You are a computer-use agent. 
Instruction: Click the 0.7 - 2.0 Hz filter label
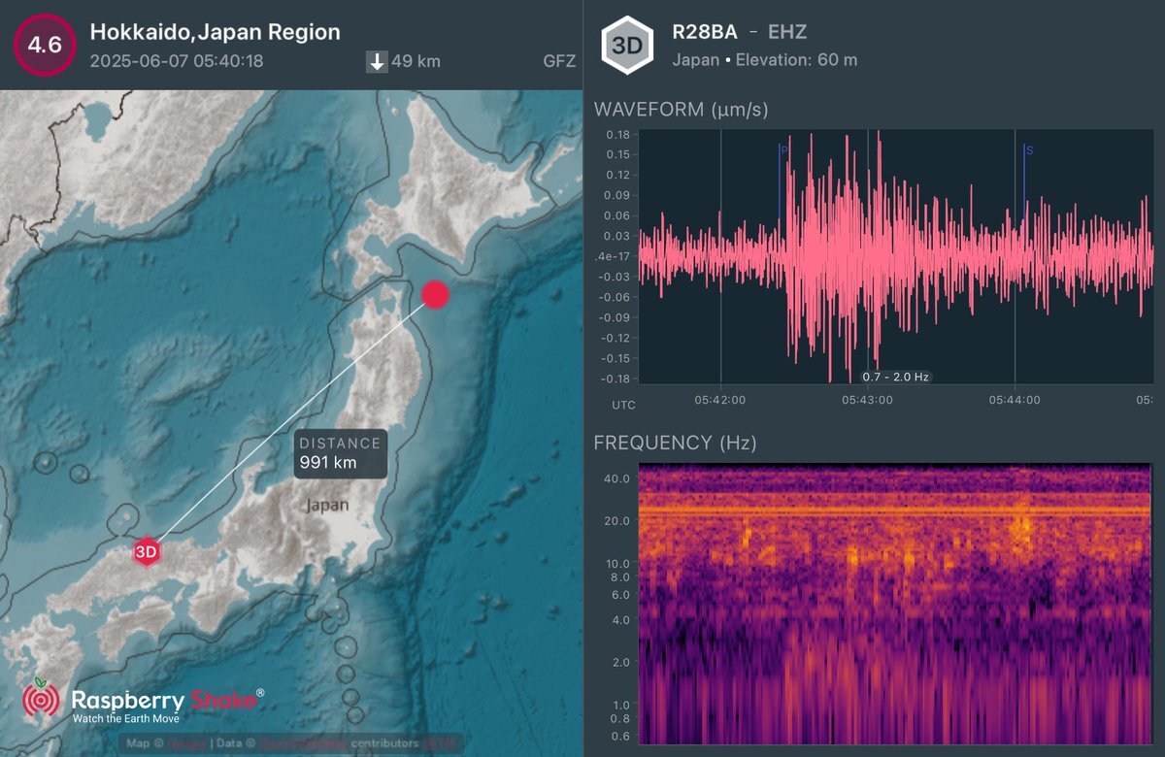coord(896,377)
